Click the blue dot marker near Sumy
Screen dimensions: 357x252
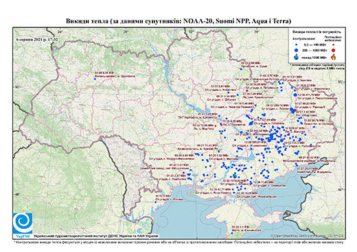241,69
